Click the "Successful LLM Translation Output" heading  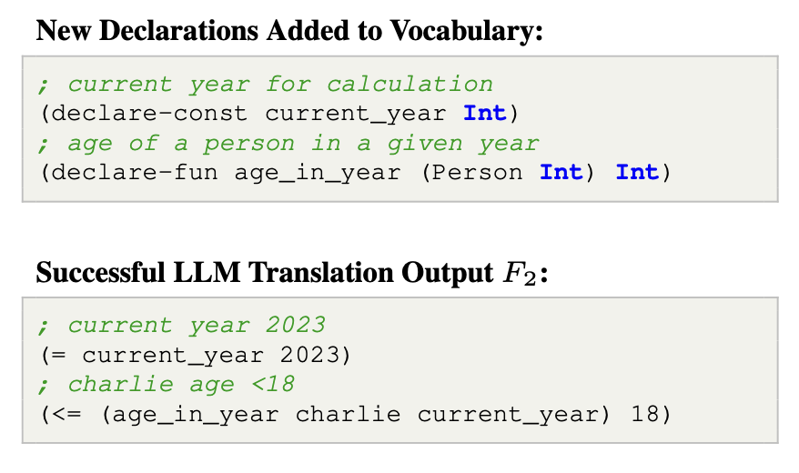pyautogui.click(x=264, y=274)
